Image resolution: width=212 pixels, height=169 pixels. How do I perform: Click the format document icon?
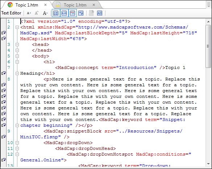tap(91, 13)
